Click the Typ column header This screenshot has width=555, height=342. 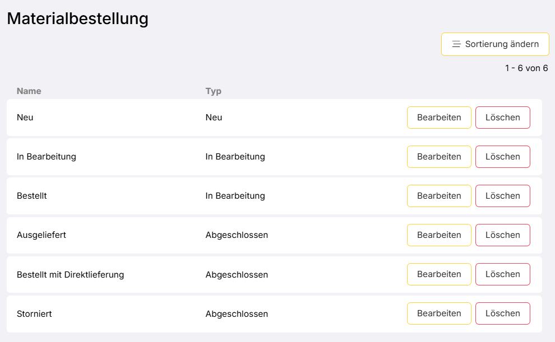pyautogui.click(x=214, y=91)
